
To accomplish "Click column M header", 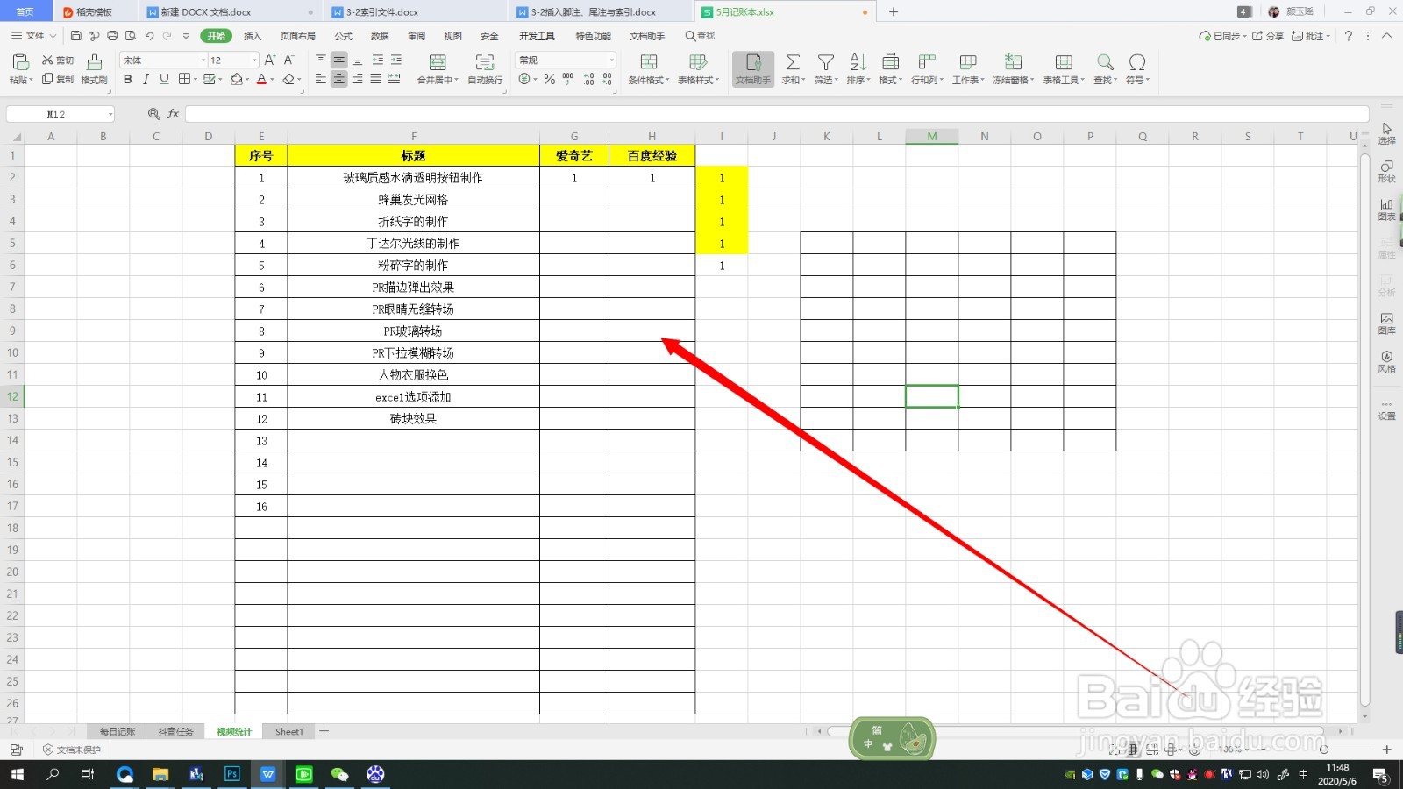I will (x=932, y=136).
